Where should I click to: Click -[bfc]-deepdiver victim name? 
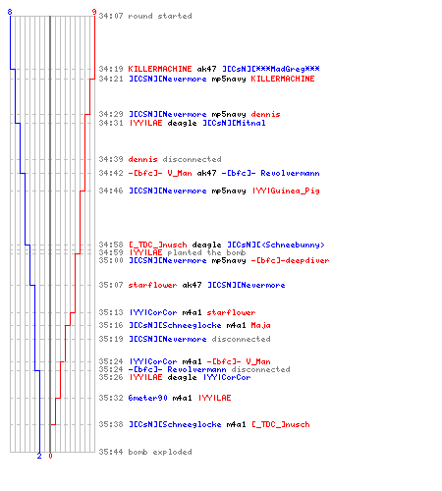click(290, 260)
